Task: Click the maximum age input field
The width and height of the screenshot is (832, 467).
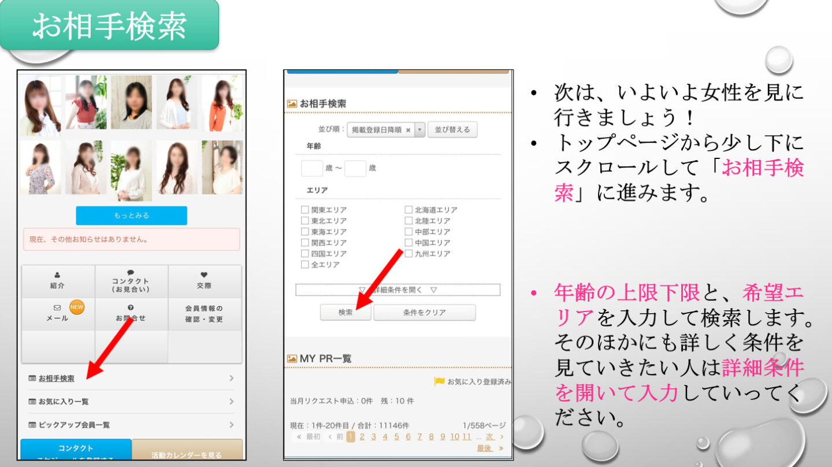Action: 355,168
